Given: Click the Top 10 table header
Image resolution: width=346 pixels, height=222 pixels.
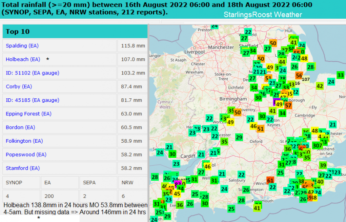Looking at the screenshot, I should tap(75, 31).
